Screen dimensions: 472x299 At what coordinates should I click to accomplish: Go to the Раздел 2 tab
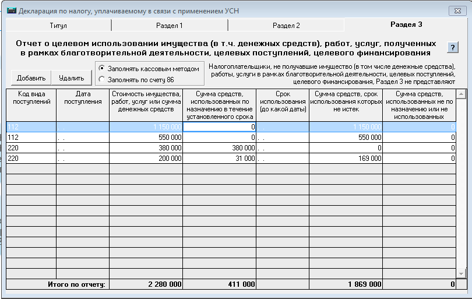click(286, 26)
